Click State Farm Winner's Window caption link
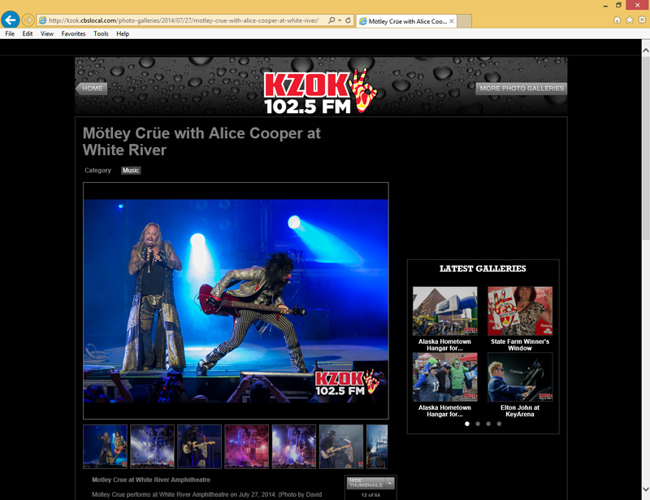 coord(520,345)
